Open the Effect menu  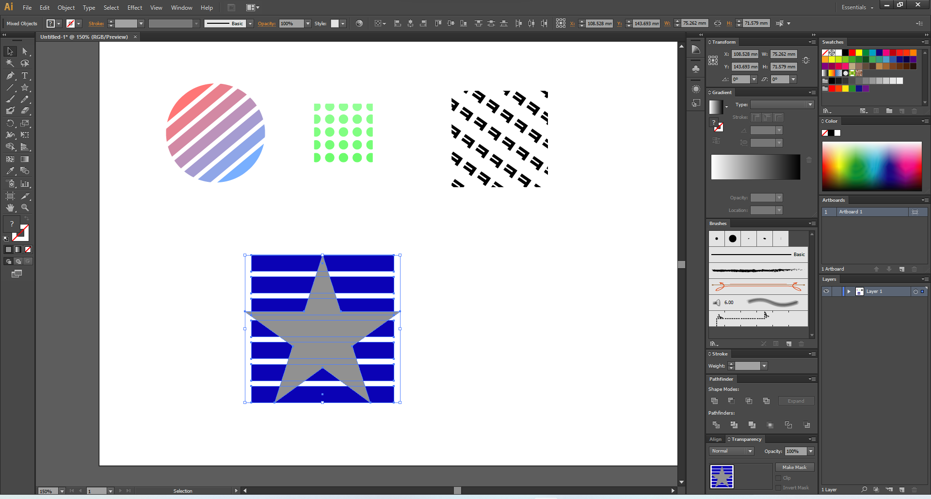coord(135,8)
